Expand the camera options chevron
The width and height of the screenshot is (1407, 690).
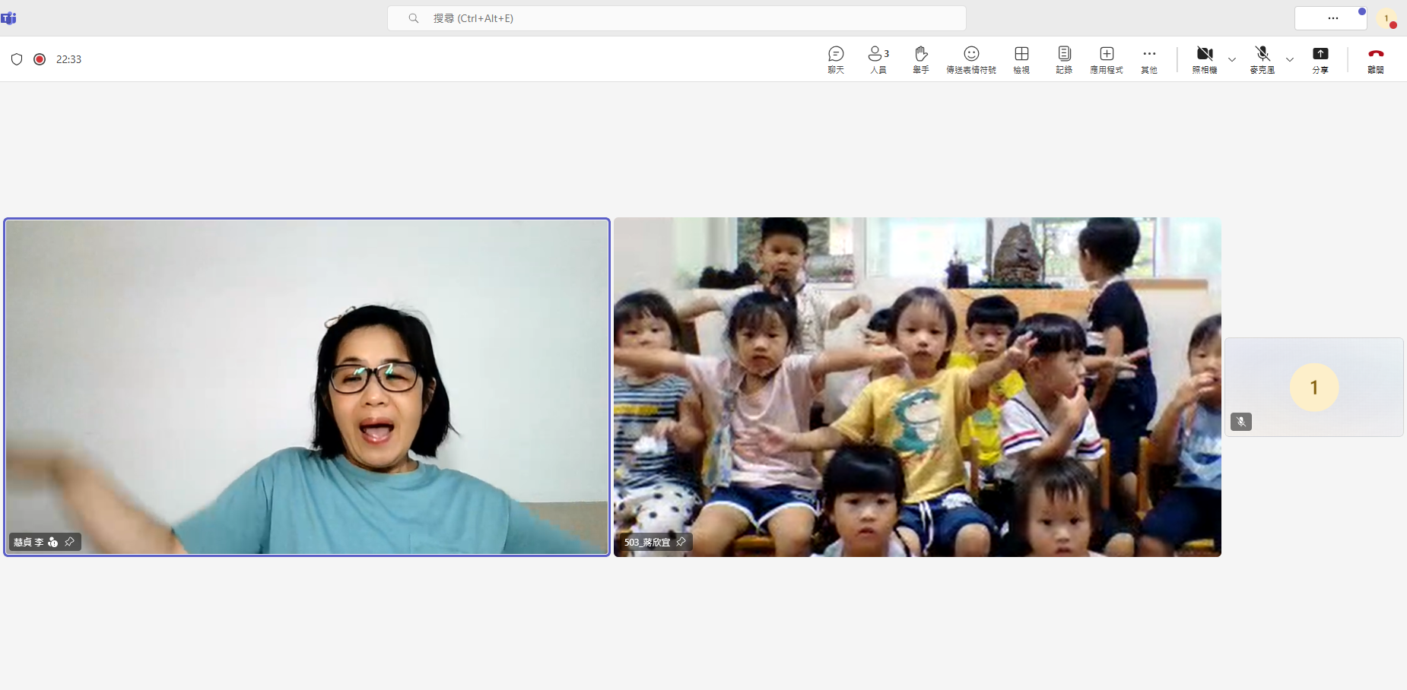[x=1232, y=59]
